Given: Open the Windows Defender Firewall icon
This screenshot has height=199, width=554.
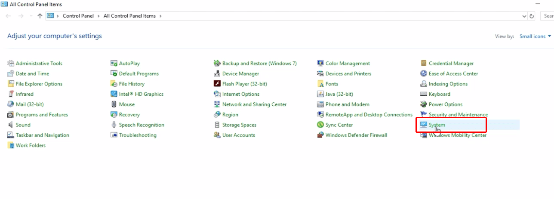Looking at the screenshot, I should [320, 135].
